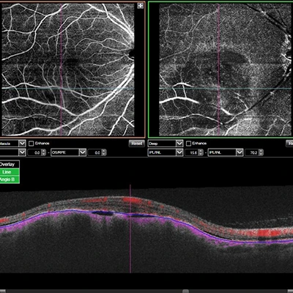Open the left panel's first boundary dropdown arrow
The height and width of the screenshot is (293, 293).
[22, 152]
